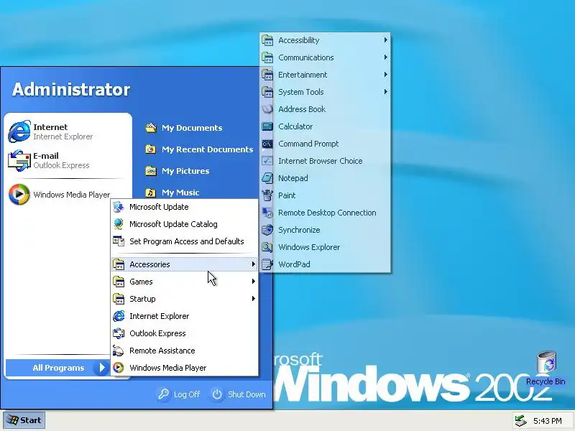Click the Windows Explorer magnifier icon
The image size is (575, 431).
click(267, 247)
